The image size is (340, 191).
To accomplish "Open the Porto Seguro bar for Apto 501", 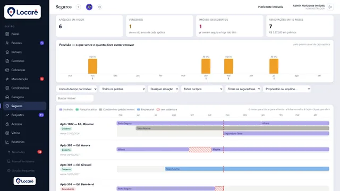I will coord(166,189).
